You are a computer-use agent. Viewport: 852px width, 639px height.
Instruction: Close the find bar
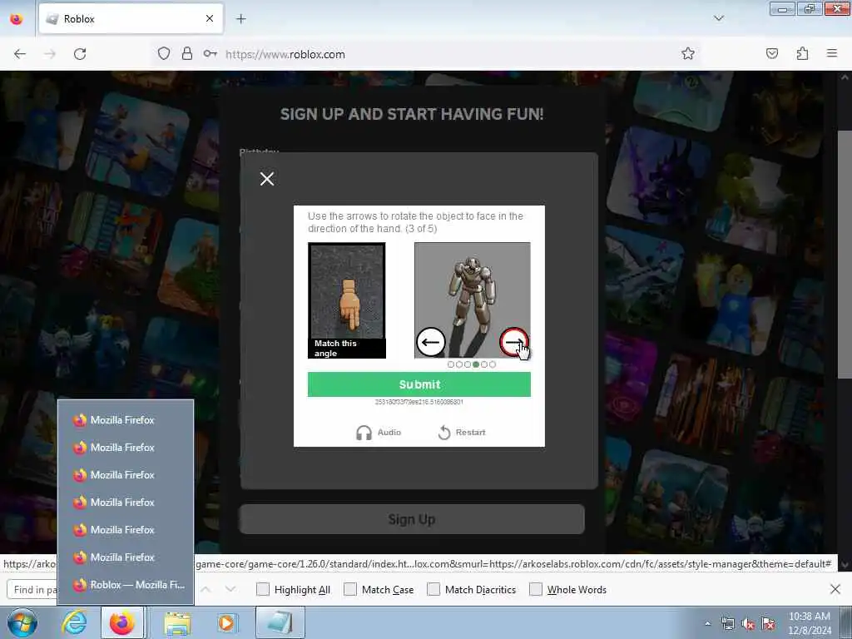pos(835,589)
